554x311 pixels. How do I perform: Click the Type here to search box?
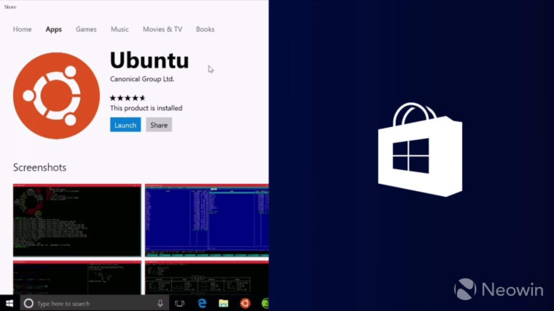94,303
